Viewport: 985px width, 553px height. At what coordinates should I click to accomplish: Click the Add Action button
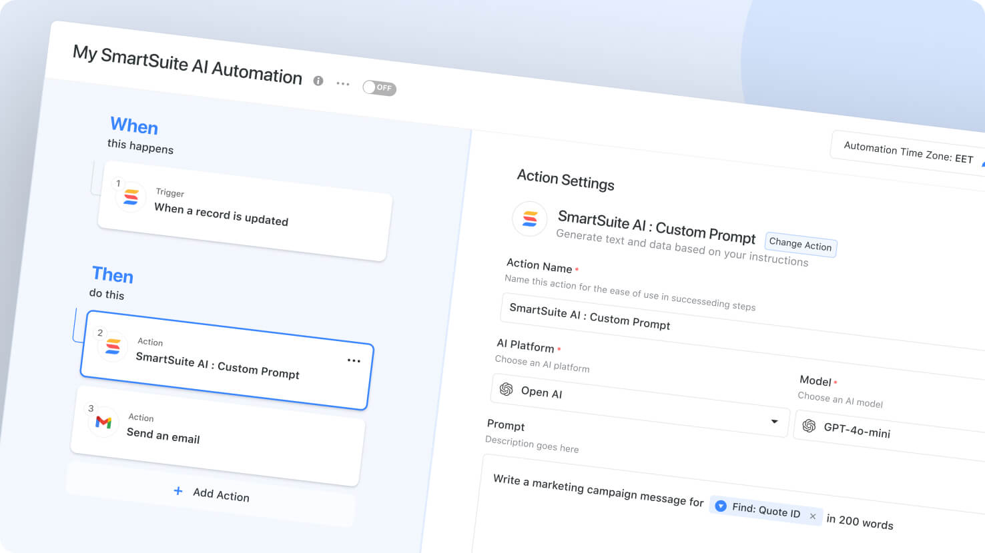pos(211,494)
